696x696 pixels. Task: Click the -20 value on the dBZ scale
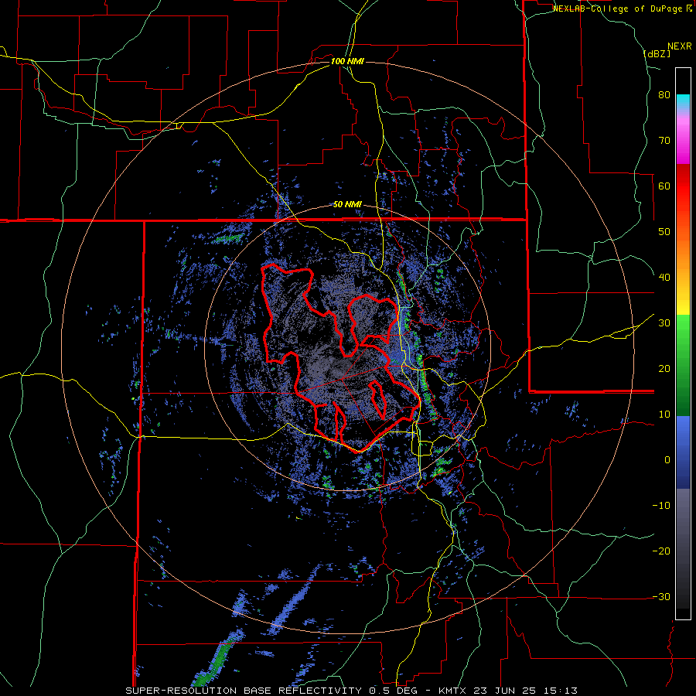pos(661,551)
